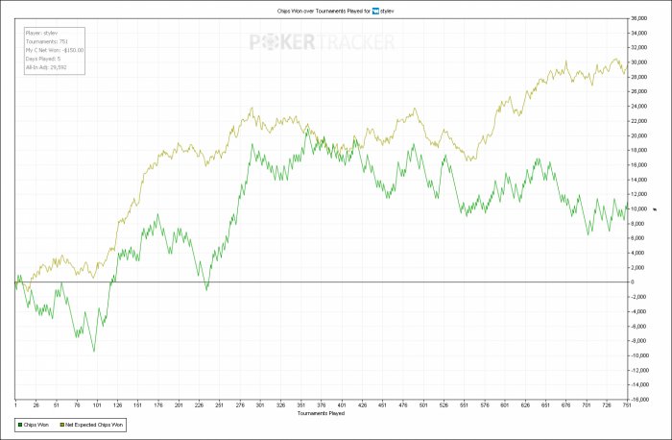
Task: Click the y-axis value '-8,000'
Action: click(x=638, y=341)
